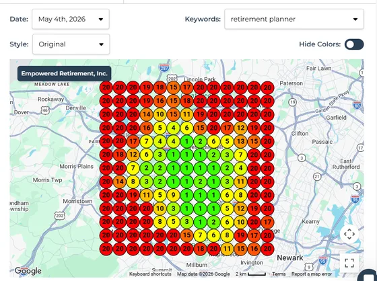The height and width of the screenshot is (281, 377).
Task: Click Report a map error link
Action: [x=312, y=274]
